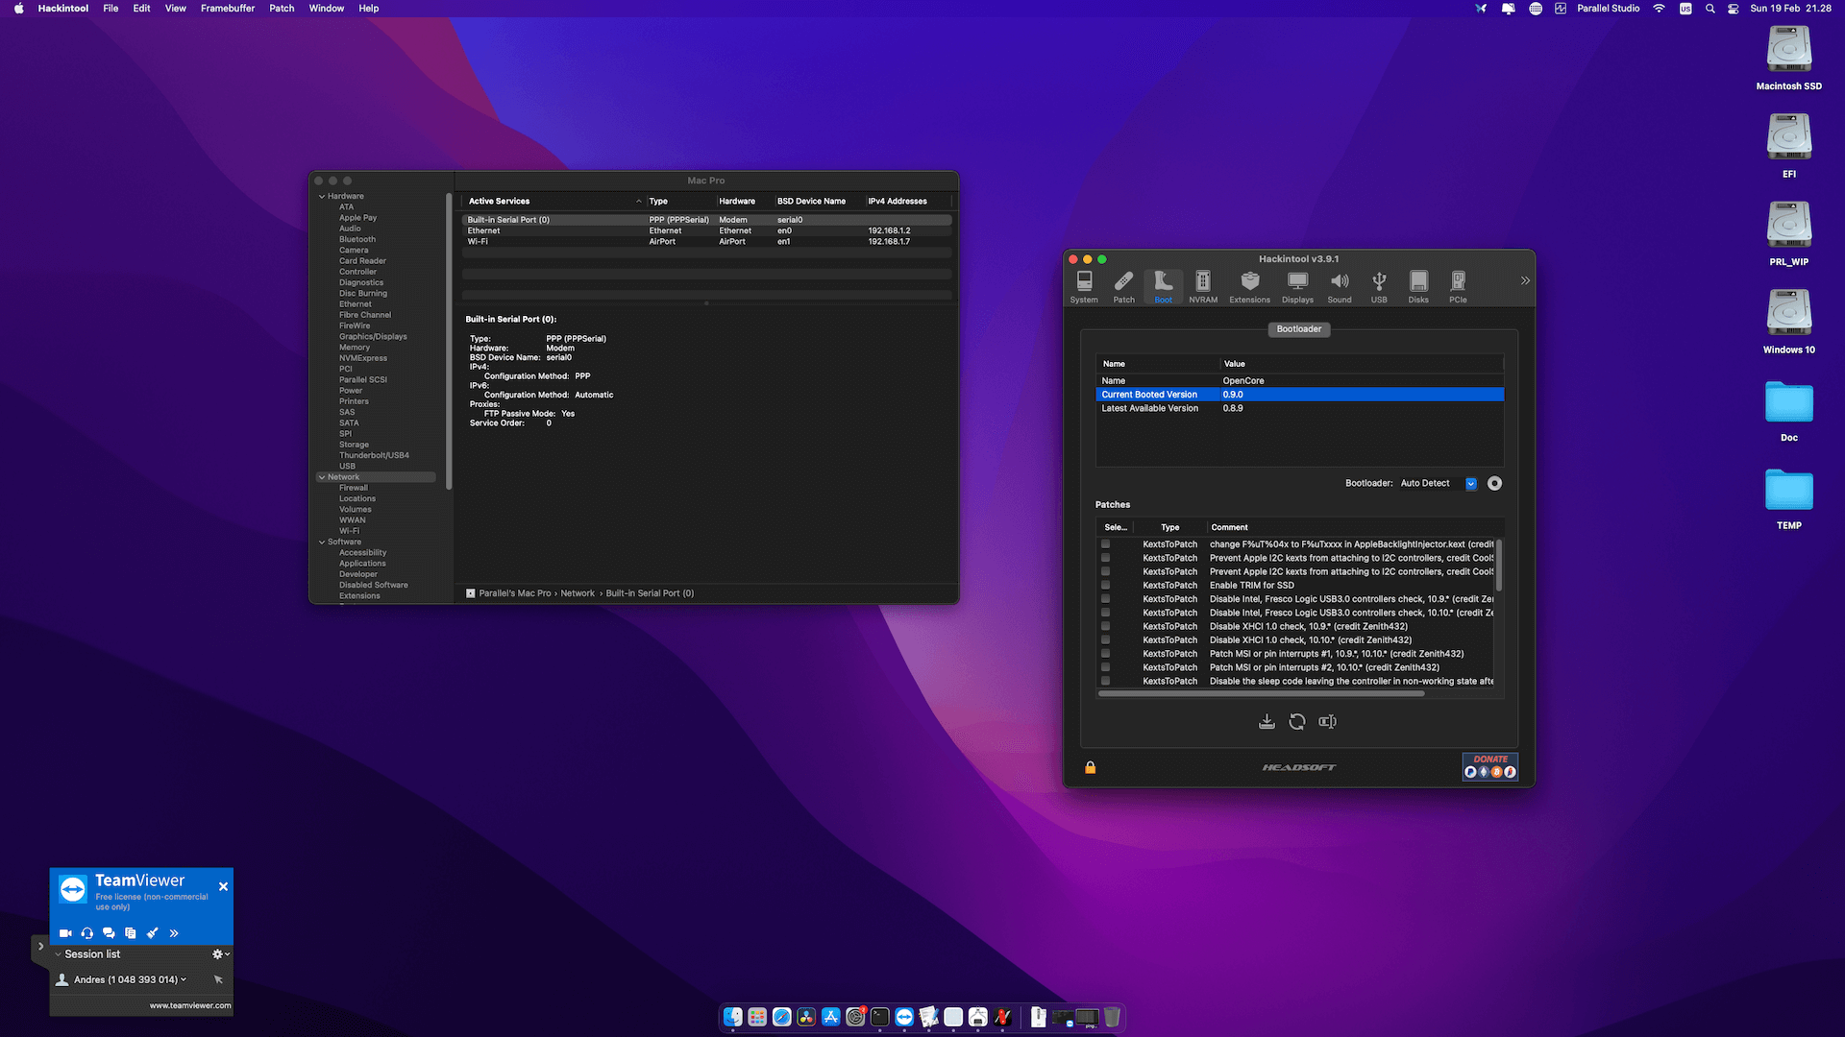Image resolution: width=1845 pixels, height=1037 pixels.
Task: Open www.teamviewer.com link
Action: point(190,1005)
